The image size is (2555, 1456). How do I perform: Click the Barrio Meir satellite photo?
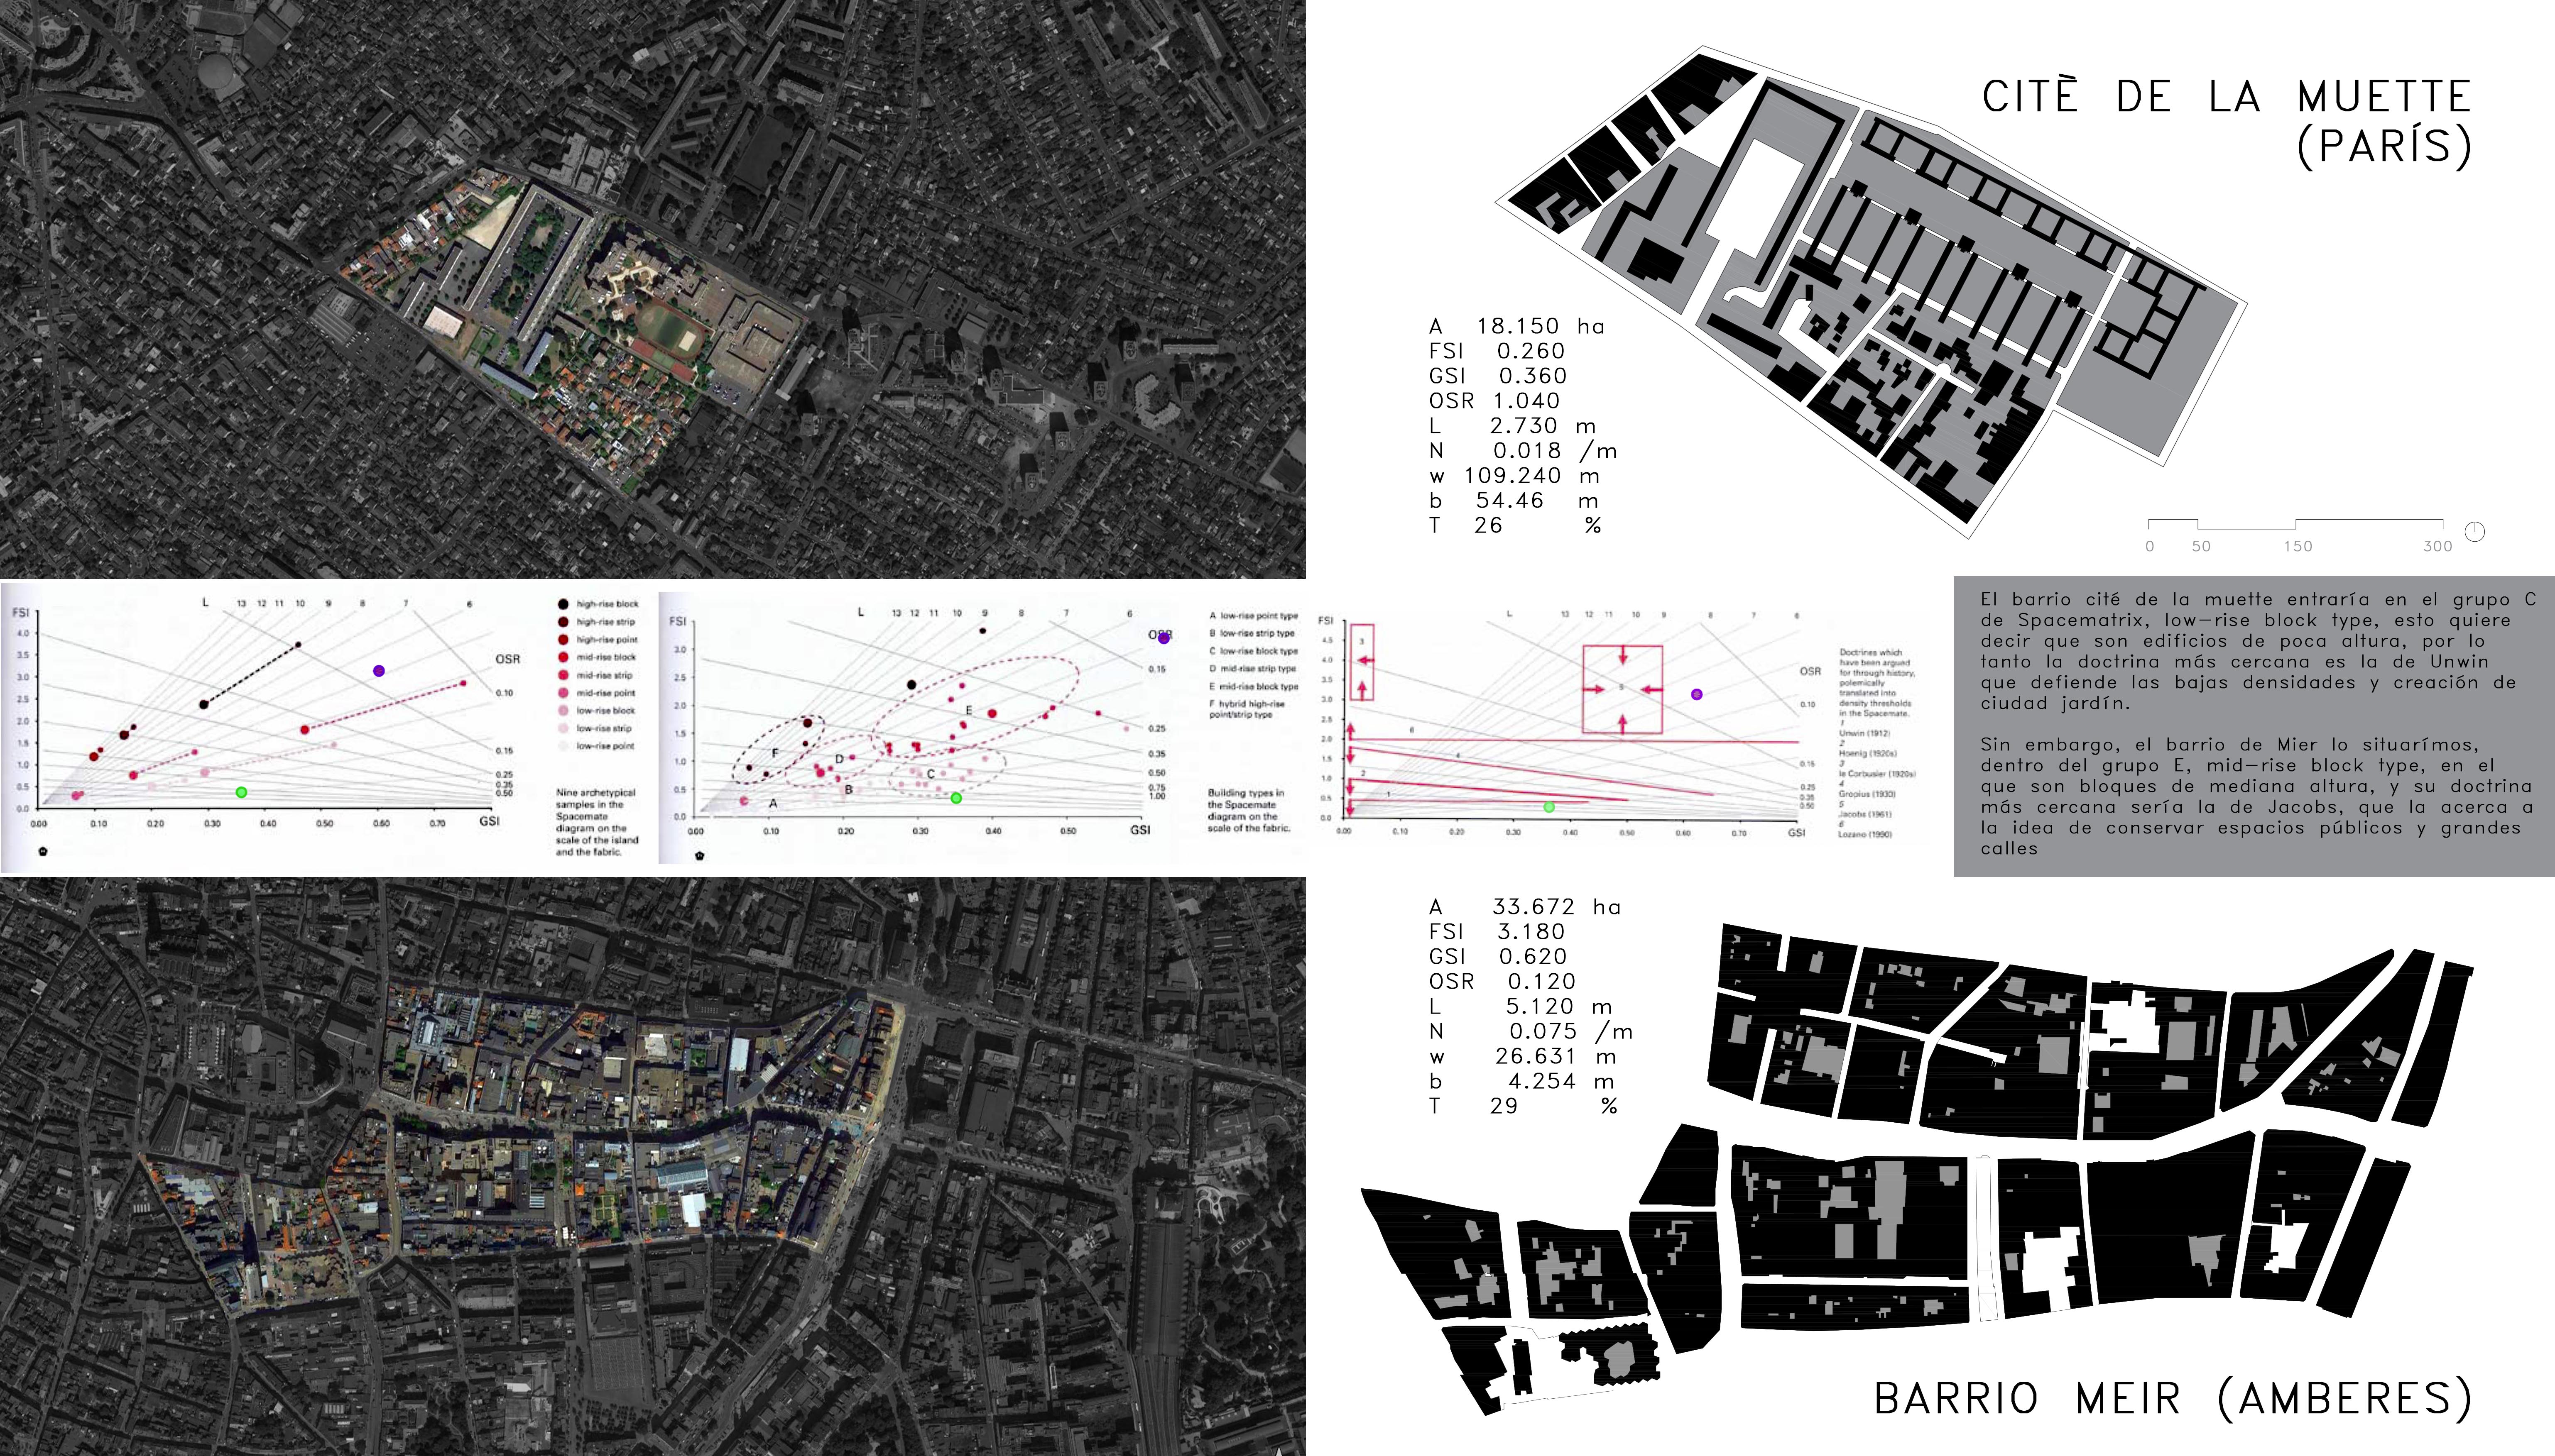click(x=652, y=1167)
